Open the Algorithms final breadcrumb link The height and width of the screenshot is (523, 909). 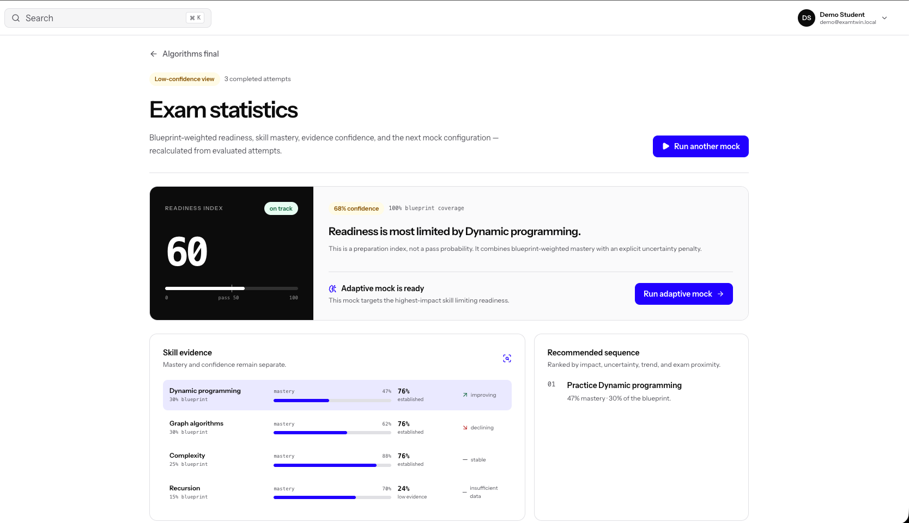(191, 54)
